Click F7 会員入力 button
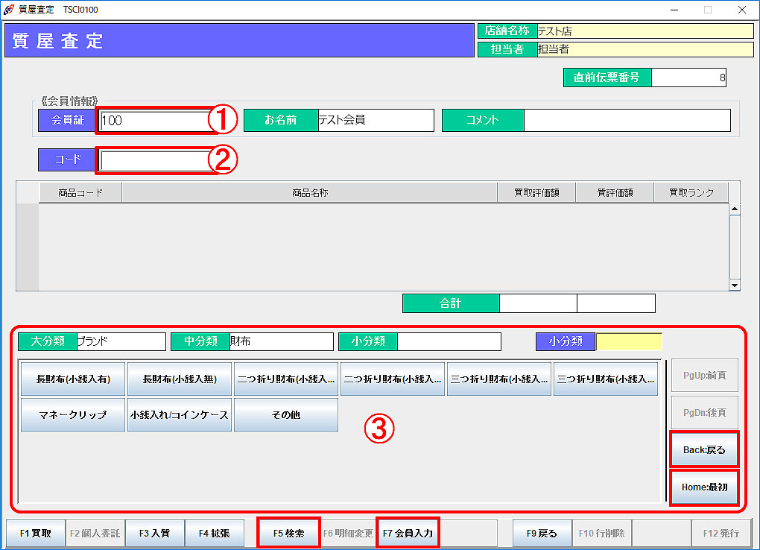The height and width of the screenshot is (550, 760). pyautogui.click(x=407, y=534)
